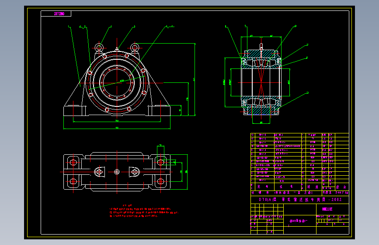The image size is (379, 245).
Task: Click the upper-left bolt hole in top view
Action: [x=73, y=162]
